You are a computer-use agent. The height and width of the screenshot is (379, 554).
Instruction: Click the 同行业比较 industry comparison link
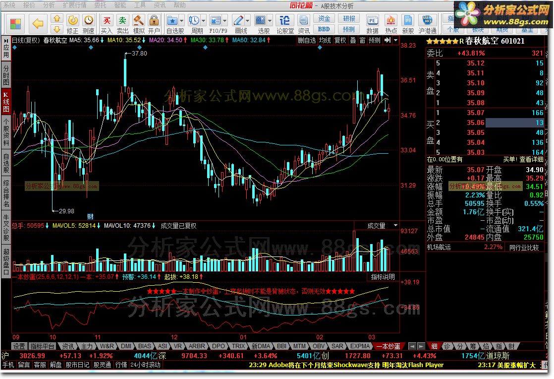click(524, 248)
